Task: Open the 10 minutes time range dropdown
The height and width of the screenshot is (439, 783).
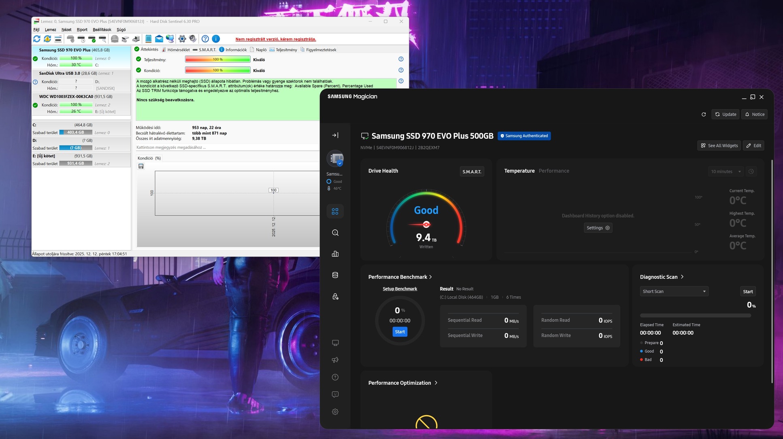Action: click(726, 172)
